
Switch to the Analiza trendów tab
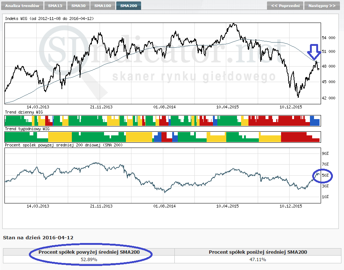22,6
